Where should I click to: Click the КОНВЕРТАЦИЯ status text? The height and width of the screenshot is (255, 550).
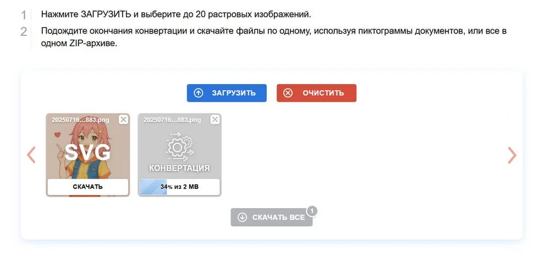coord(179,168)
